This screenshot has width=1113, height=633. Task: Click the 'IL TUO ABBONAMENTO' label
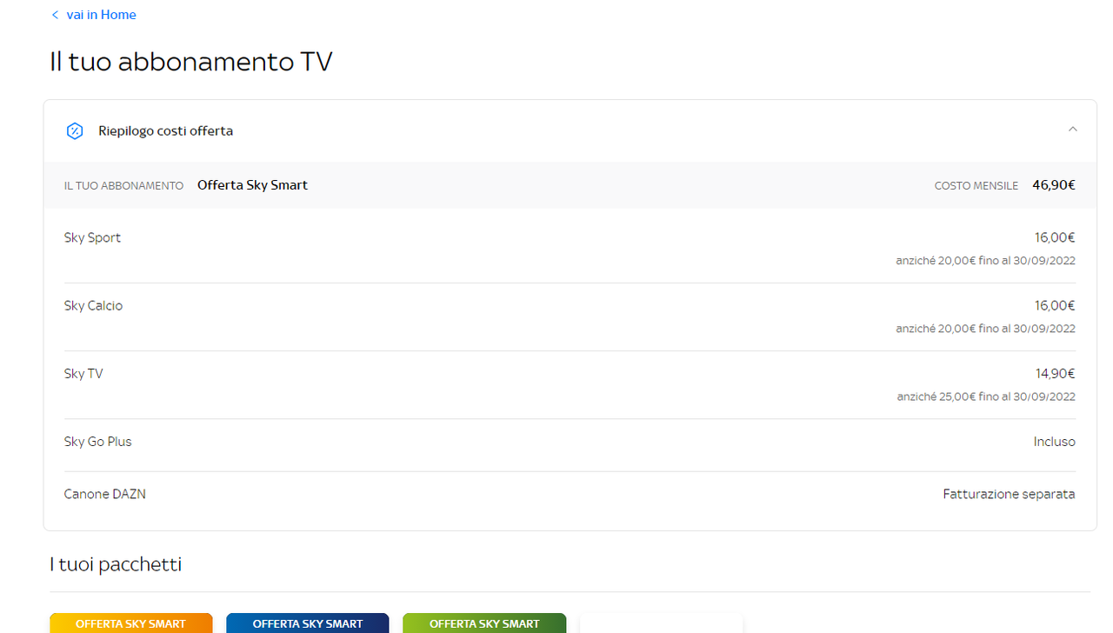pos(123,186)
